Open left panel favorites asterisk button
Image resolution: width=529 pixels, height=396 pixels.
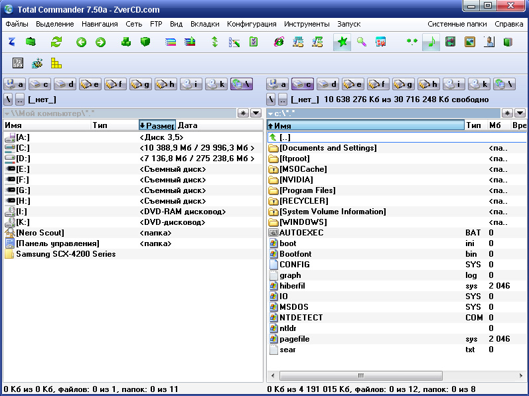243,113
